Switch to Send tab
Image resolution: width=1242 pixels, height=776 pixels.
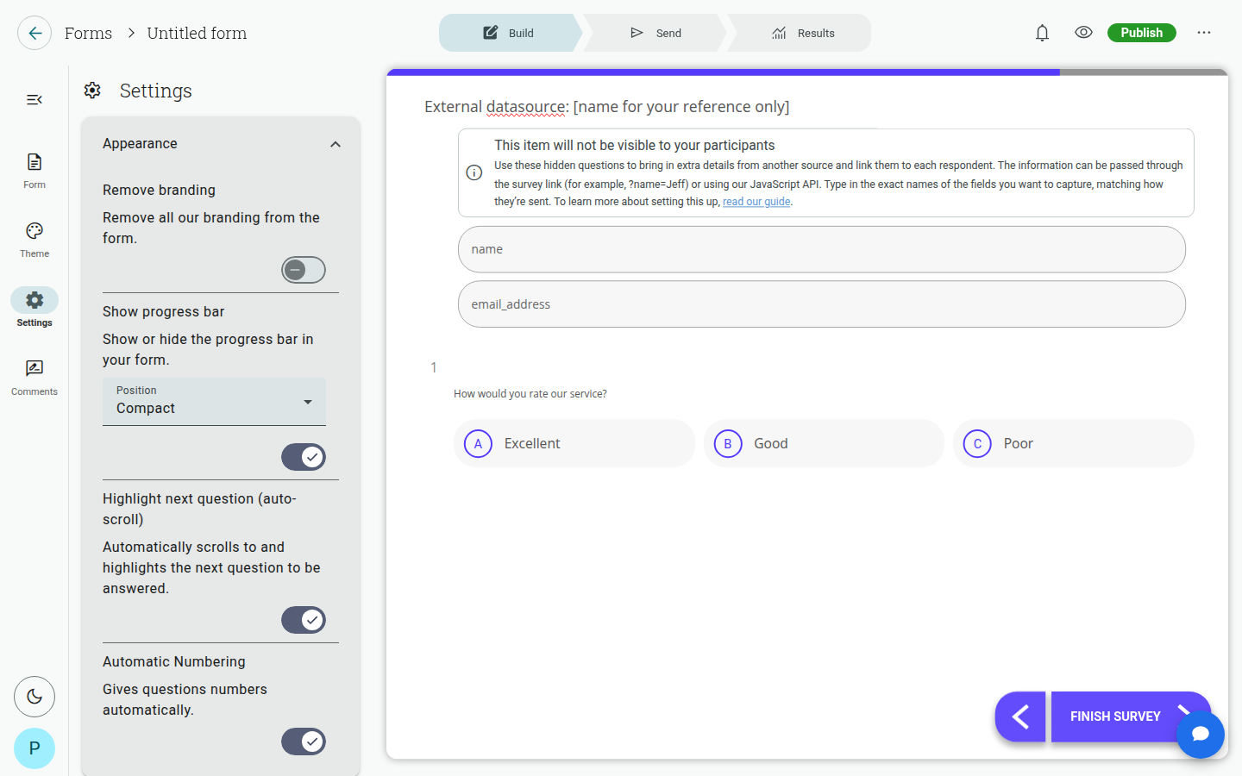click(x=656, y=33)
